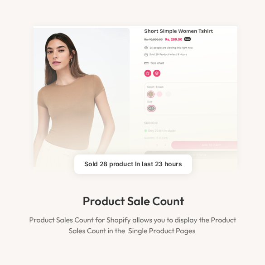The width and height of the screenshot is (265, 265).
Task: Open the Size chart link
Action: 157,63
